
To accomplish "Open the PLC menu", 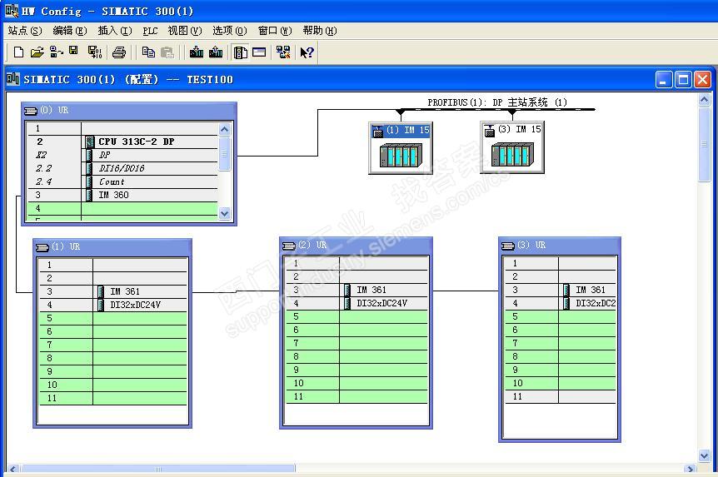I will click(150, 31).
